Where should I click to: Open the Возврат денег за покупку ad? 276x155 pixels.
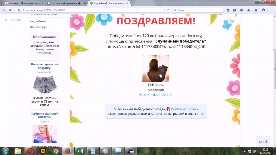pyautogui.click(x=45, y=66)
